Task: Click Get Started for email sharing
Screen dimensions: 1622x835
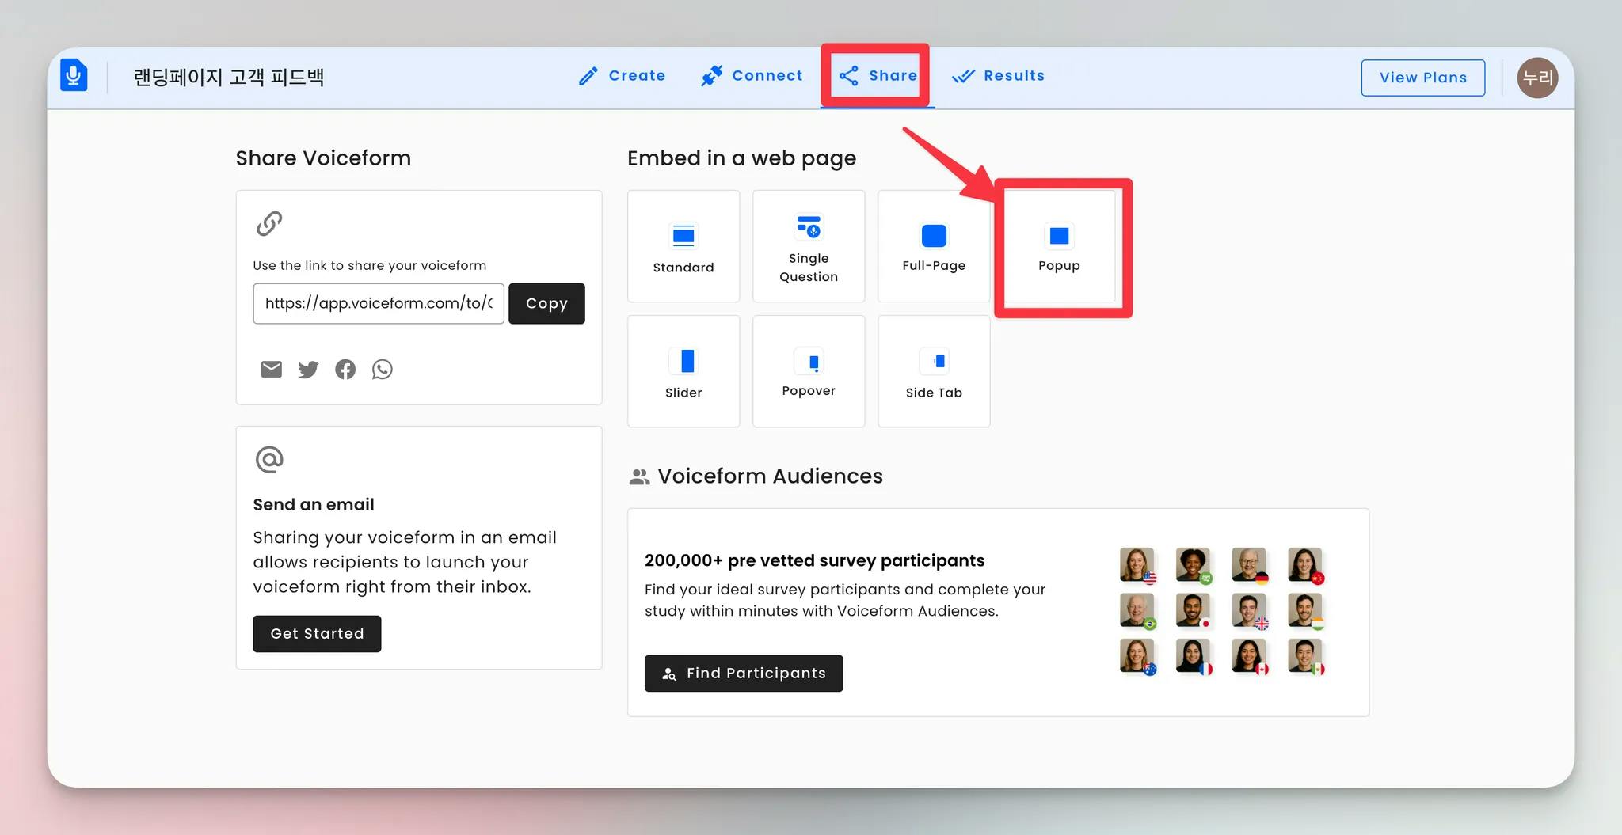Action: click(317, 634)
